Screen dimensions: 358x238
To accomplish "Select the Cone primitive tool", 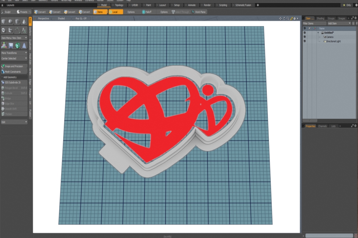I will (x=24, y=22).
